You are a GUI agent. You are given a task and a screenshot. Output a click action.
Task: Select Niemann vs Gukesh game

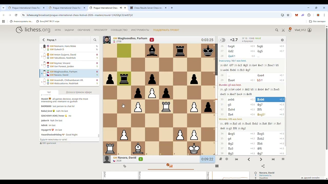point(69,48)
